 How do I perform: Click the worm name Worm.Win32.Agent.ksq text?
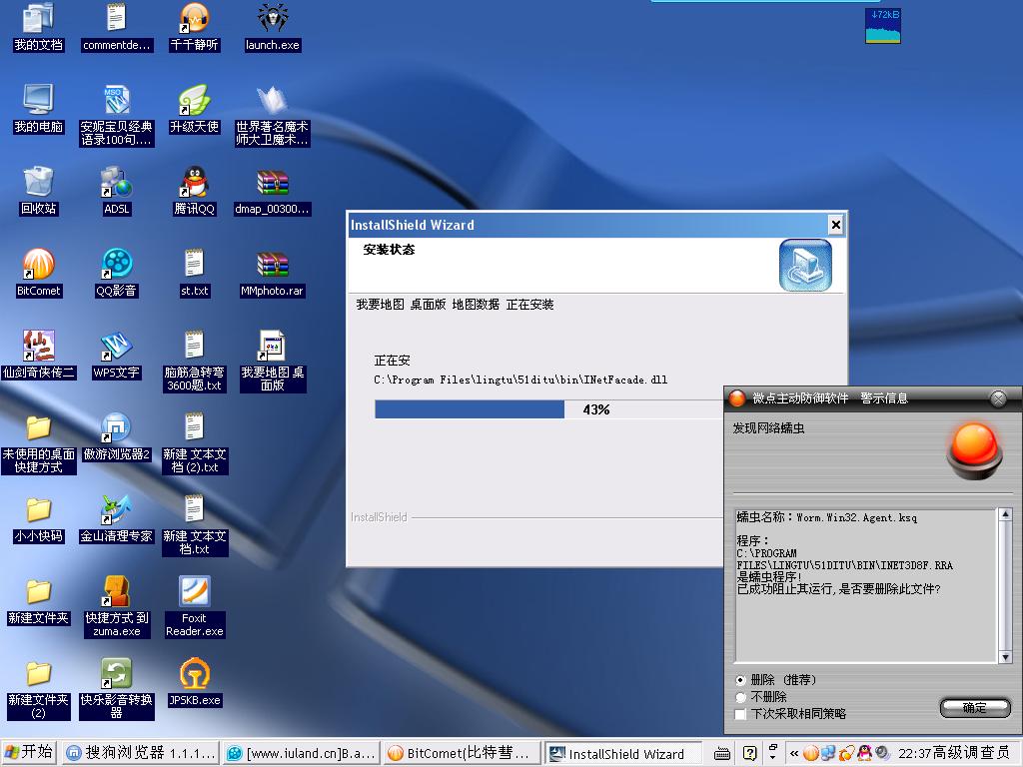[x=856, y=518]
